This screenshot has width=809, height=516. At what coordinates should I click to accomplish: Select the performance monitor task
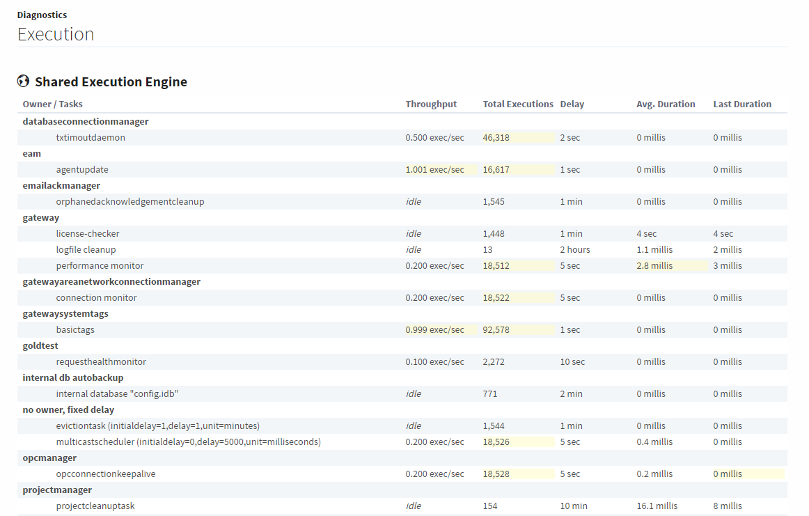[101, 266]
